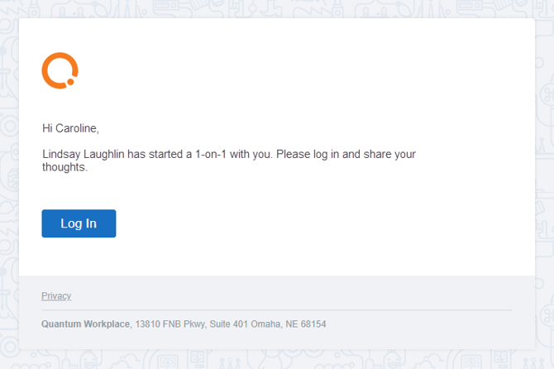Viewport: 554px width, 369px height.
Task: Click the "1-on-1" phrase in message
Action: tap(211, 154)
